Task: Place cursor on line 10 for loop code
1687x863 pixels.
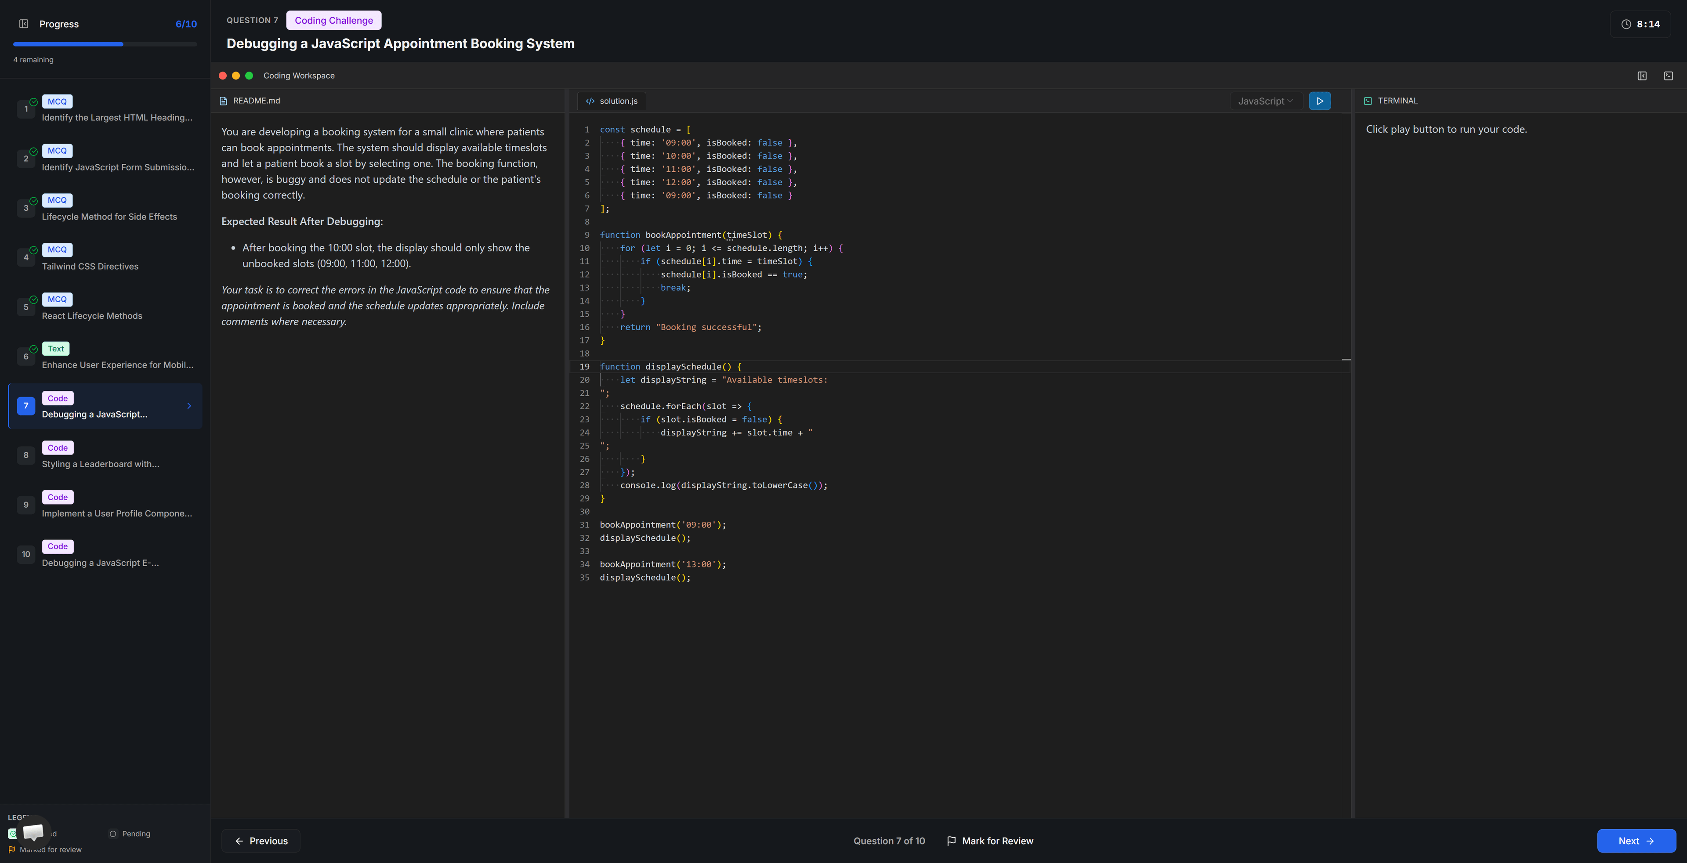Action: click(x=731, y=248)
